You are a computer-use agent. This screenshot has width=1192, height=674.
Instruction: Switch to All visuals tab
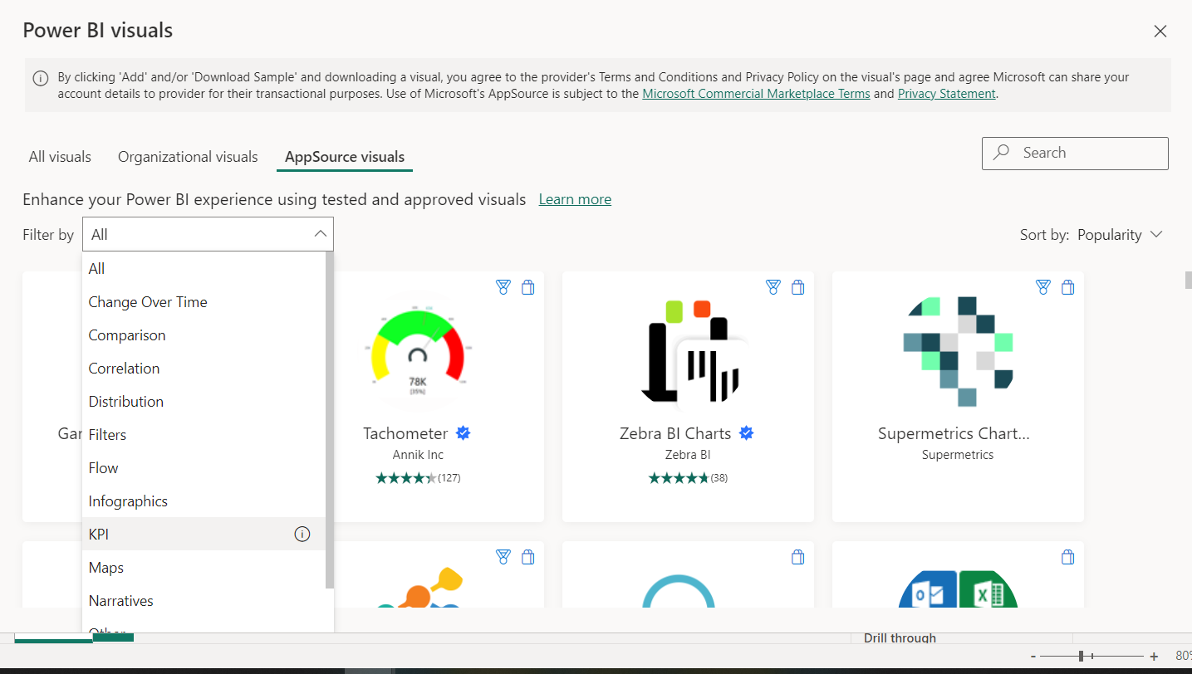point(60,156)
